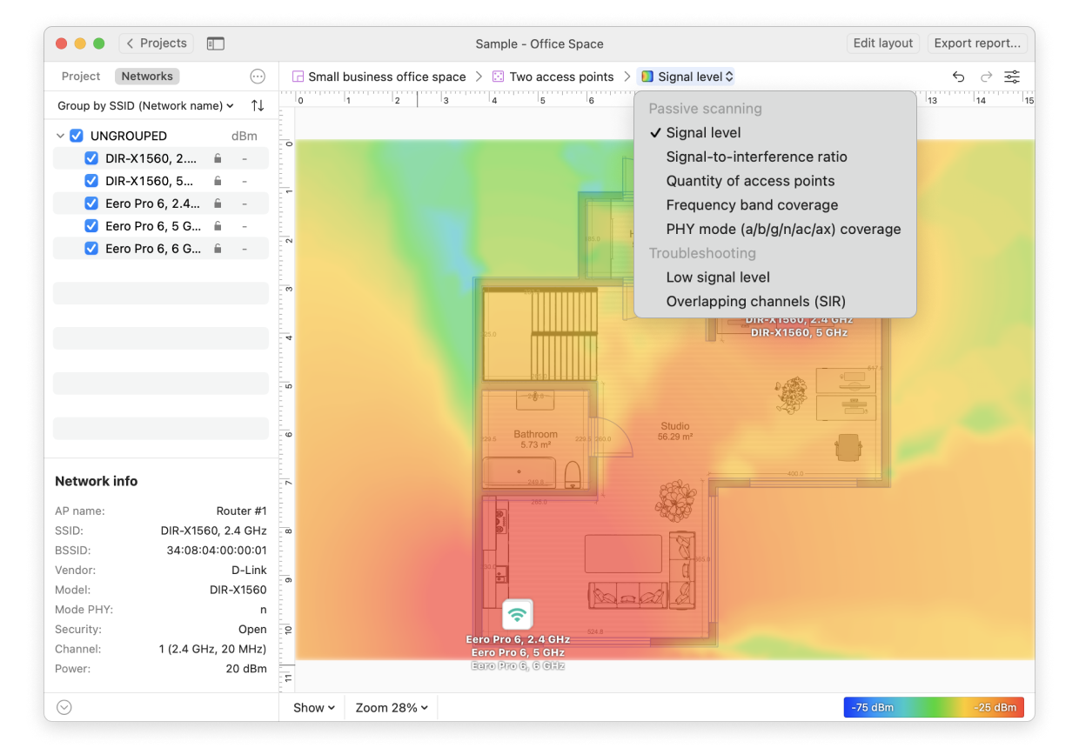Click the Channel value 1 (2.4 GHz, 20 MHz)

point(212,649)
